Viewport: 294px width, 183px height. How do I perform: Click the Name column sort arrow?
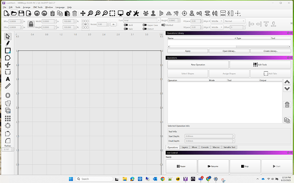click(235, 38)
